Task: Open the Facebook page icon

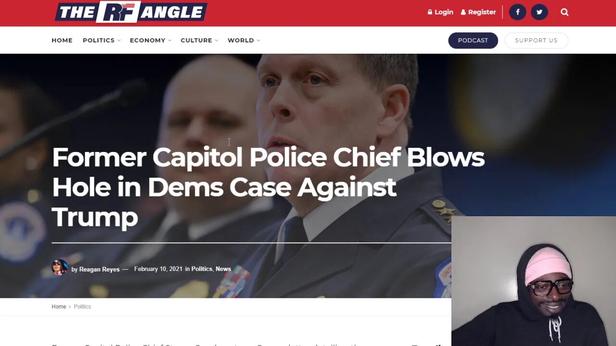Action: pos(517,12)
